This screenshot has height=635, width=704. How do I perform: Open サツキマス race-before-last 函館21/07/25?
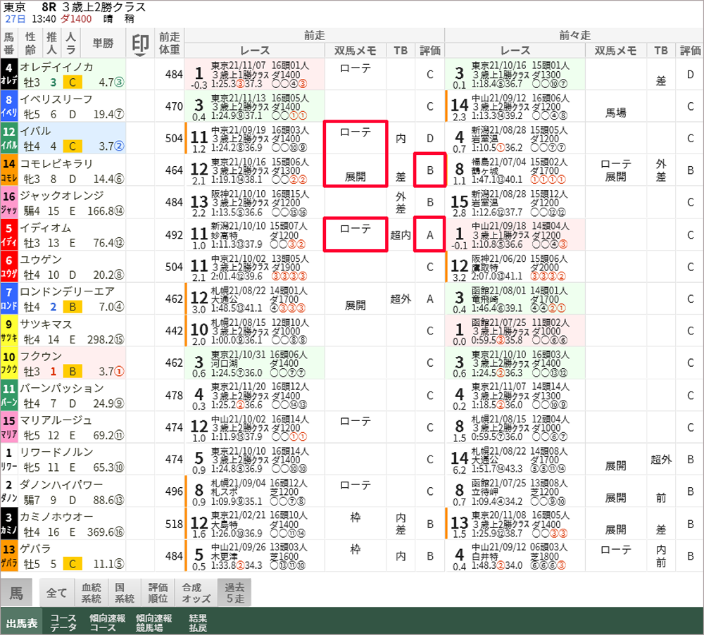(515, 330)
